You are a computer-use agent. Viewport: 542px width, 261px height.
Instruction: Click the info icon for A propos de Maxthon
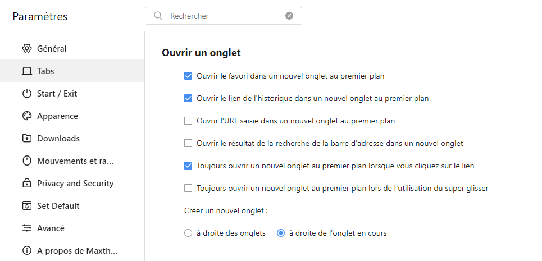click(26, 250)
